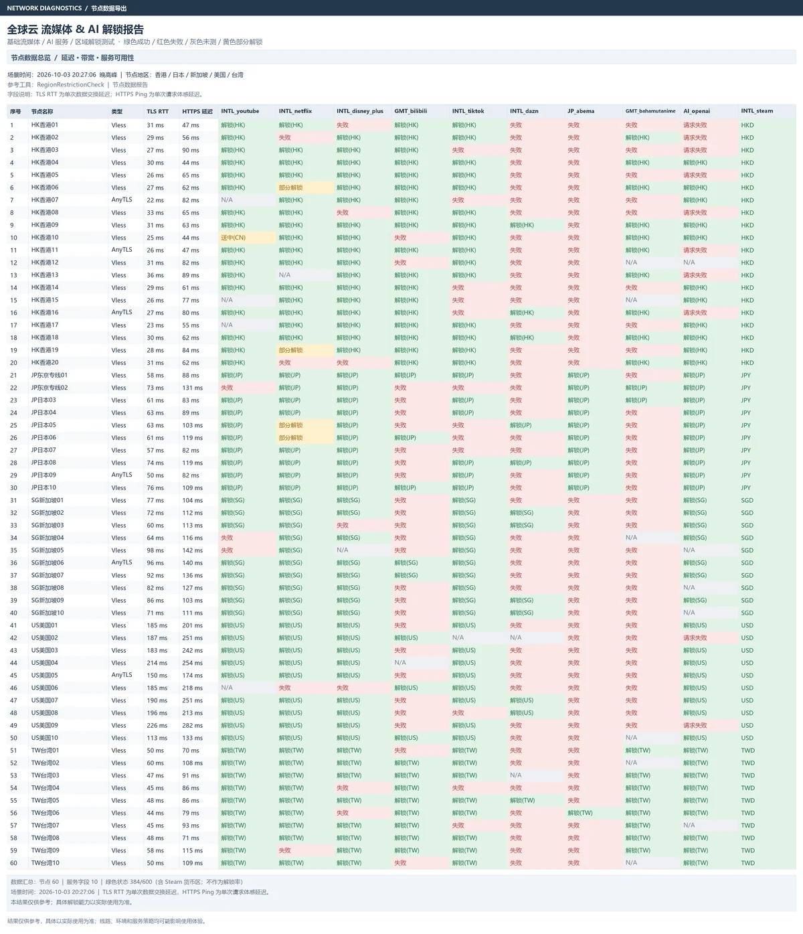Click the NETWORK DIAGNOSTICS breadcrumb
Screen dimensions: 803x934
click(x=44, y=8)
